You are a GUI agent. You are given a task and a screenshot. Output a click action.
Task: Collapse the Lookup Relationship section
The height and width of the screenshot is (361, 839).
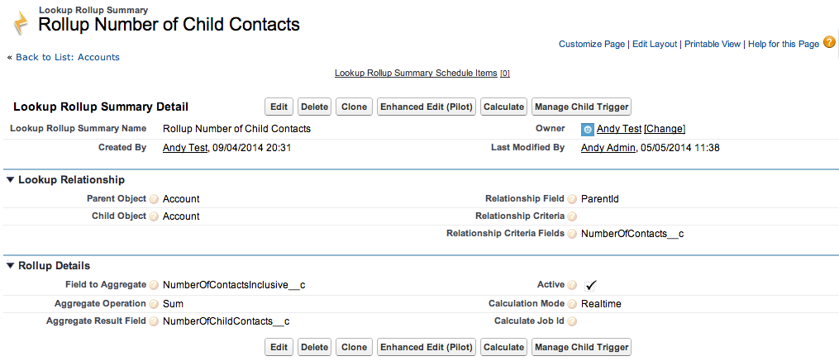click(10, 180)
